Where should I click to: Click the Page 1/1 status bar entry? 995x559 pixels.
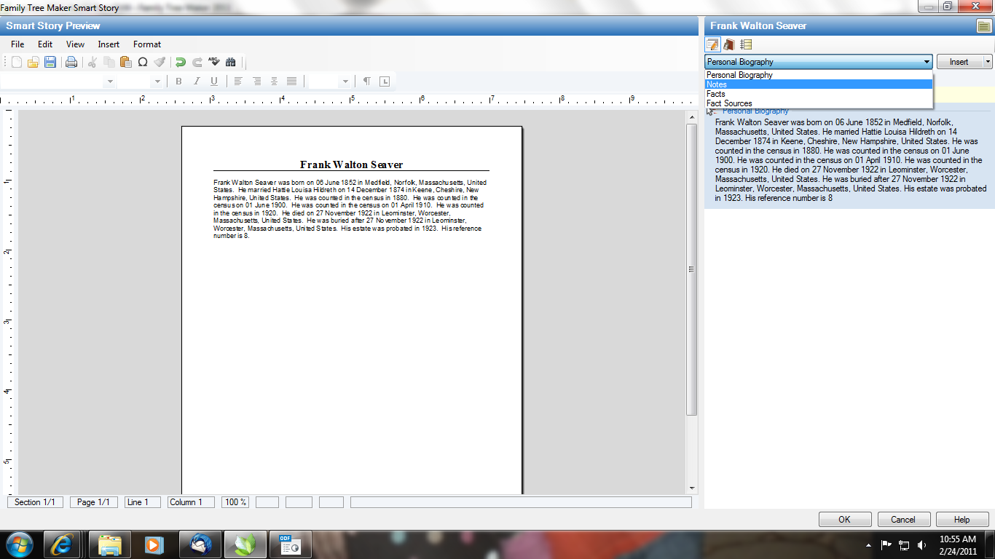coord(94,502)
